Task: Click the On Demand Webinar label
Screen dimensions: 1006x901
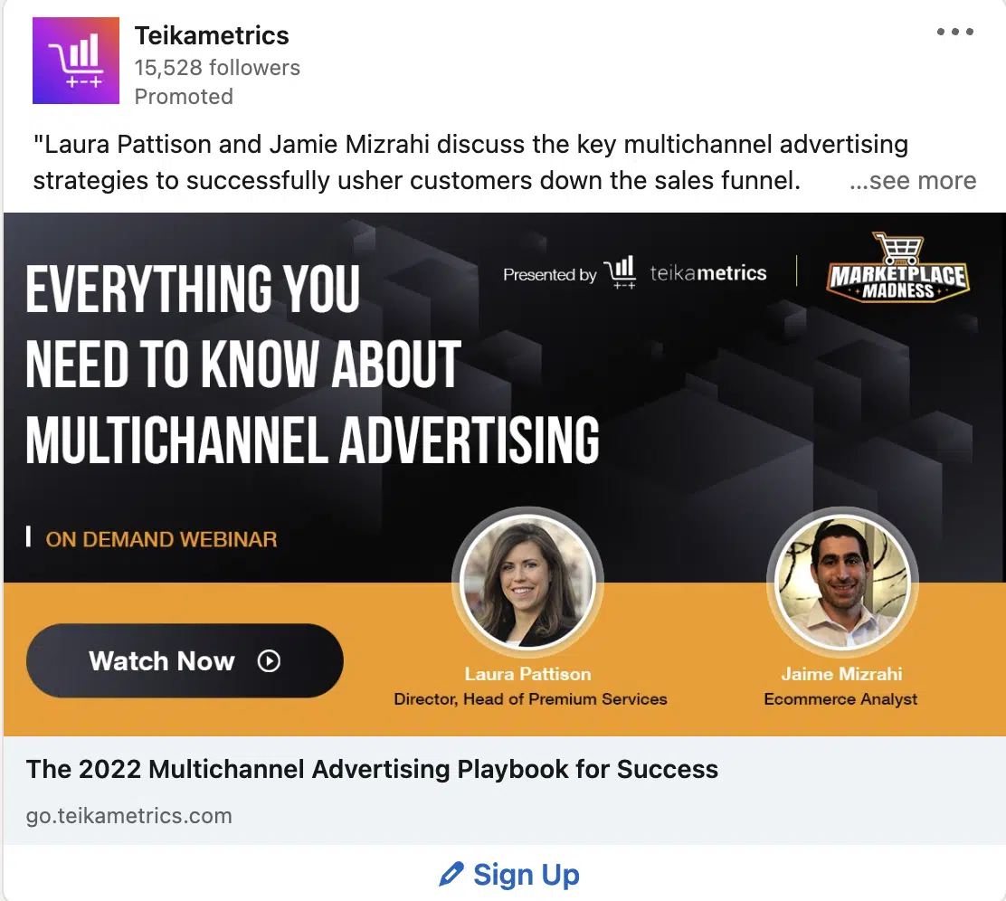Action: (x=161, y=539)
